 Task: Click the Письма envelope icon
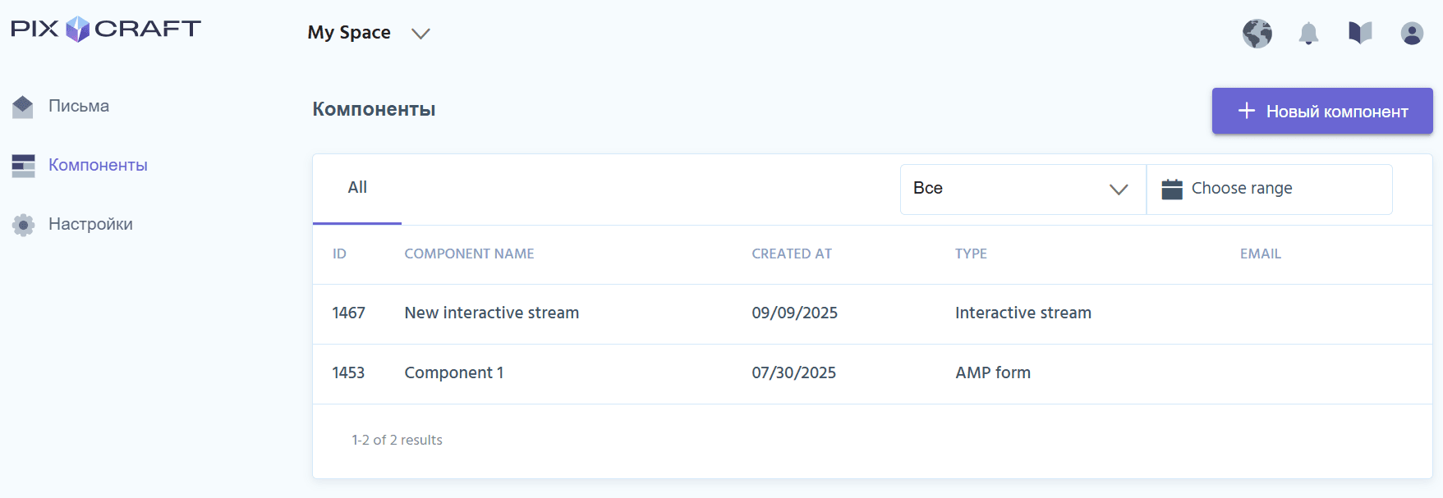(x=23, y=107)
